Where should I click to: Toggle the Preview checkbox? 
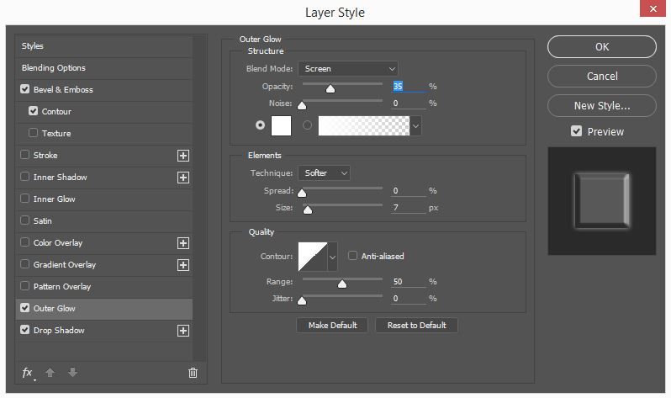(x=577, y=131)
